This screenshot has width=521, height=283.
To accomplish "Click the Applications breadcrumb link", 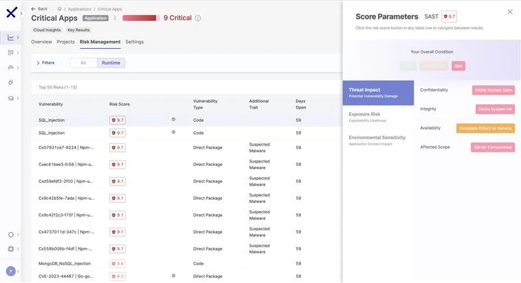I will [x=79, y=9].
